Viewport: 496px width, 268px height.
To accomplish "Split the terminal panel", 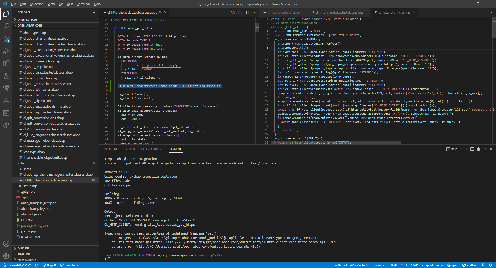I will [x=472, y=149].
